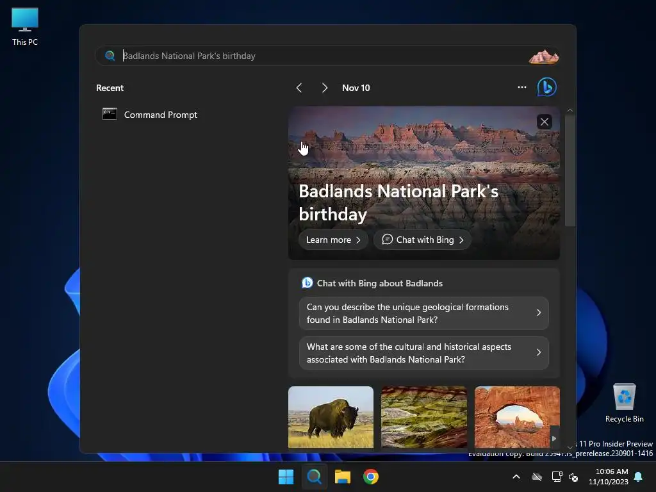
Task: Go to next day with right arrow
Action: click(324, 88)
